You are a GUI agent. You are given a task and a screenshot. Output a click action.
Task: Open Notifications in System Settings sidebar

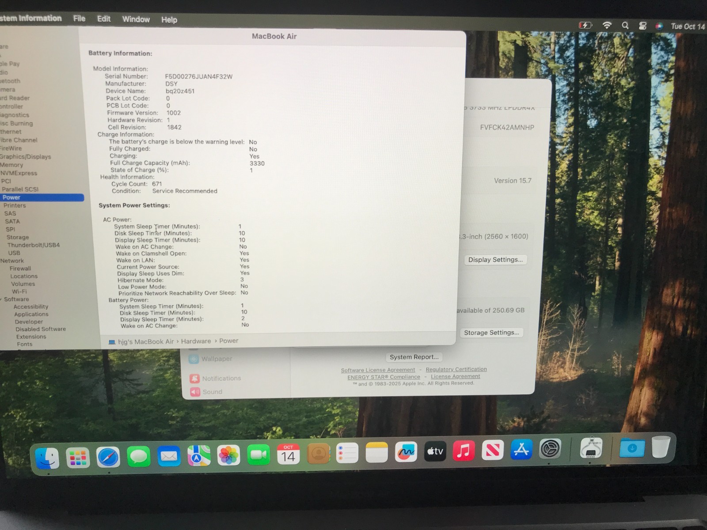point(216,379)
